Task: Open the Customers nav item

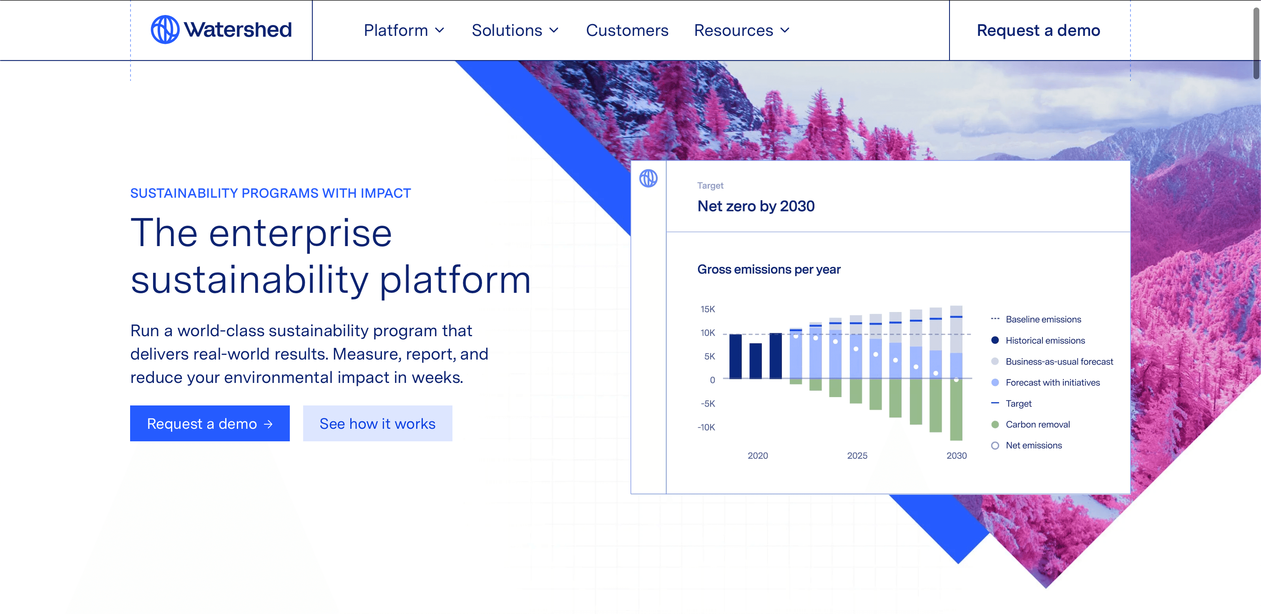Action: pos(627,30)
